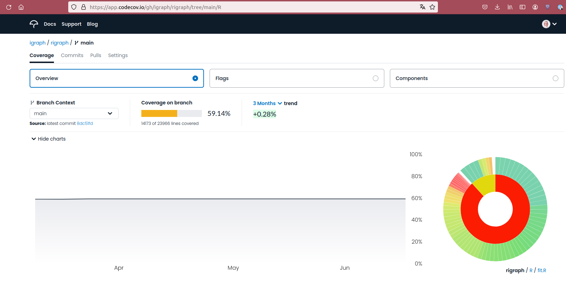The width and height of the screenshot is (566, 285).
Task: Open Docs in the top navigation
Action: click(x=50, y=24)
